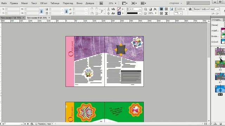225x126 pixels.
Task: Click the fill swatch with red slash
Action: (x=119, y=9)
